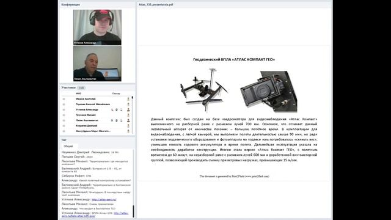Open the Atlas_135_presentatsia.pdf document tab
Screen dimensions: 391x220
[x=156, y=4]
